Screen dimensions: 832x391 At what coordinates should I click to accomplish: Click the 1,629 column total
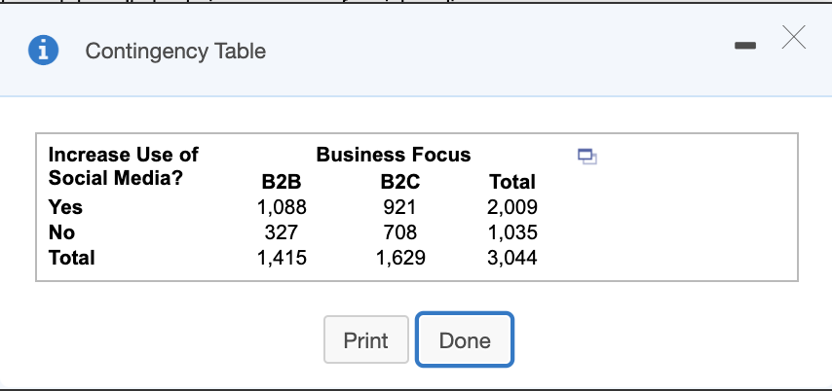(x=399, y=258)
